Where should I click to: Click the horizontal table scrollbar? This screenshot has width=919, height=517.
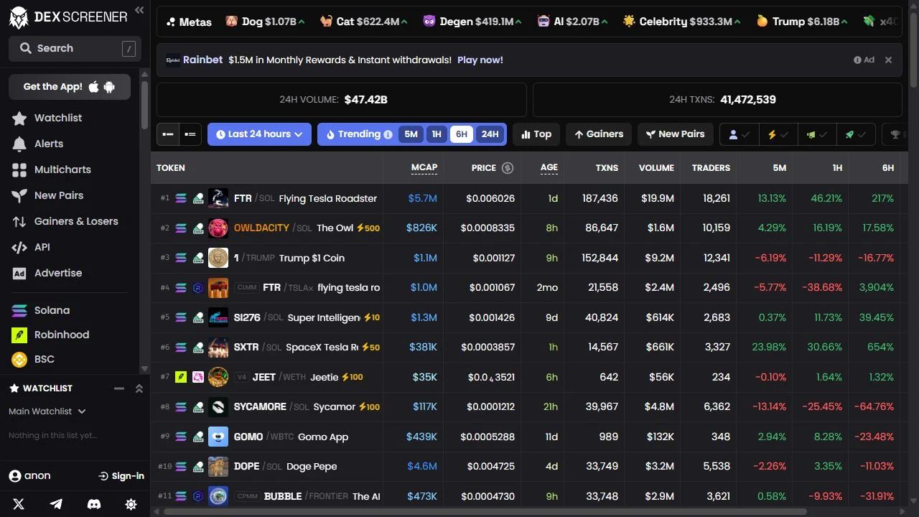[x=485, y=512]
